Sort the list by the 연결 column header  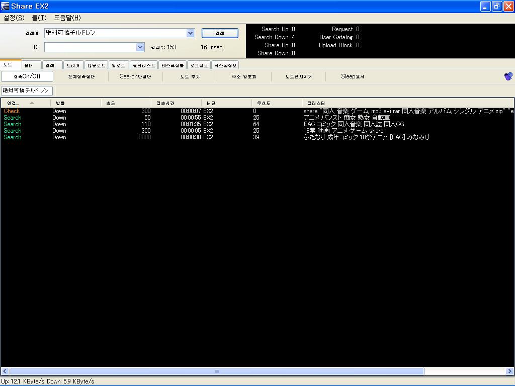pyautogui.click(x=26, y=103)
